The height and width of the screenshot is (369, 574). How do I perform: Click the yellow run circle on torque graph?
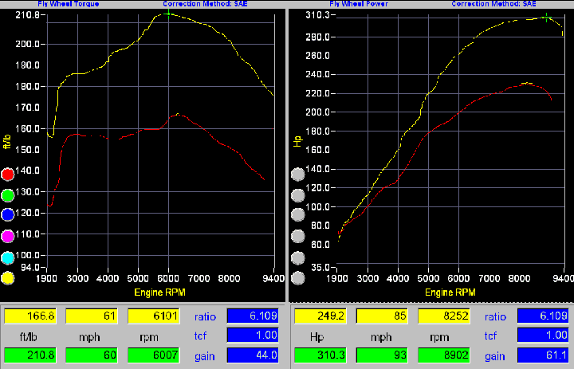pyautogui.click(x=9, y=278)
